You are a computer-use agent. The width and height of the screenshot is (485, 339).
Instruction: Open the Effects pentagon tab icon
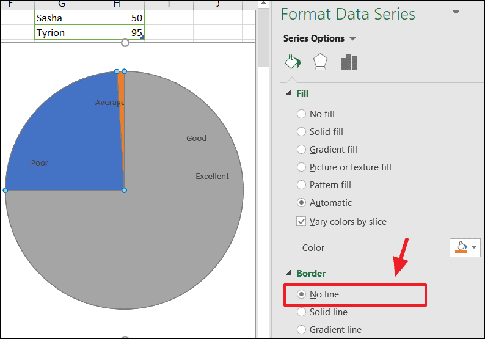(320, 62)
